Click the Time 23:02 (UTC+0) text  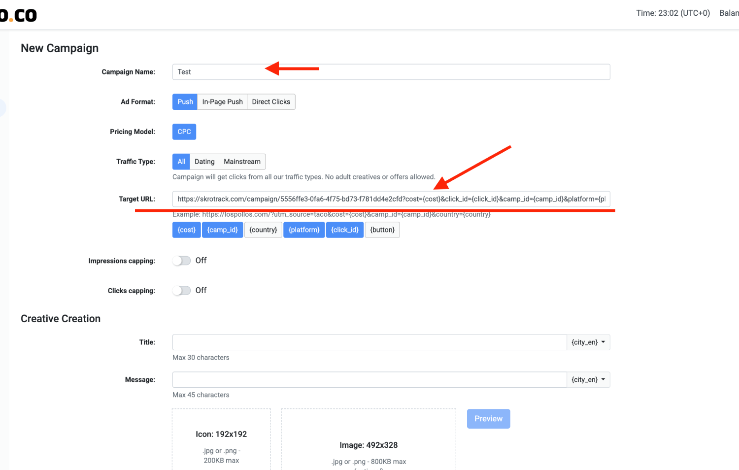673,13
